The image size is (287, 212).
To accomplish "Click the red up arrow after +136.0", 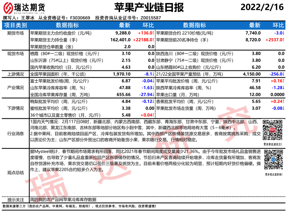I will point(154,33).
